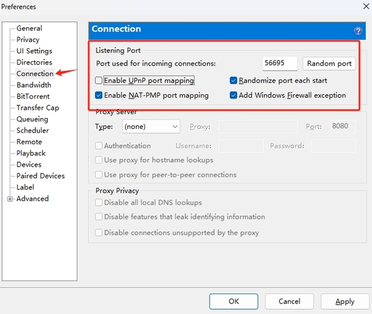
Task: Apply the connection settings
Action: point(345,301)
